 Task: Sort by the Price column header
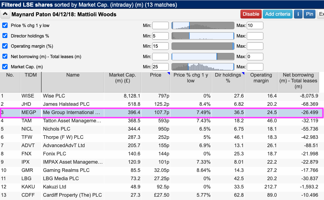[x=156, y=82]
